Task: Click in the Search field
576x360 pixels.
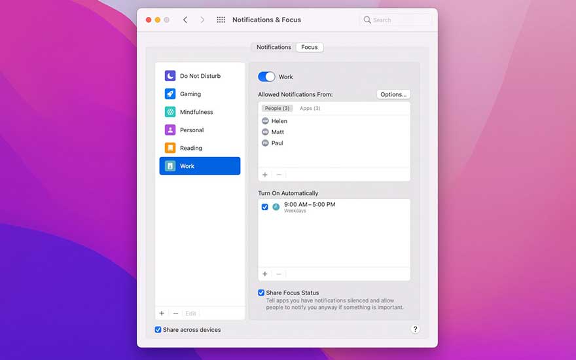Action: 395,20
